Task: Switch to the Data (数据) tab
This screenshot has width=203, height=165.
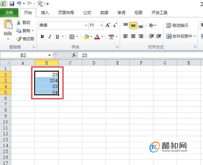Action: coord(104,13)
